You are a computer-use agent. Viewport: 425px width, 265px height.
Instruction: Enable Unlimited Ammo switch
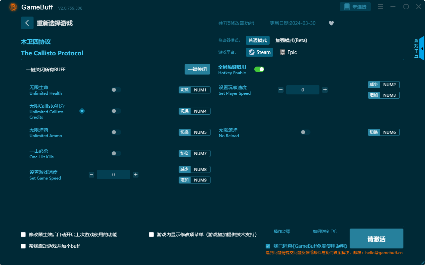pos(116,132)
